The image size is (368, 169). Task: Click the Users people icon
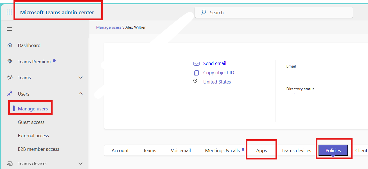(x=10, y=94)
